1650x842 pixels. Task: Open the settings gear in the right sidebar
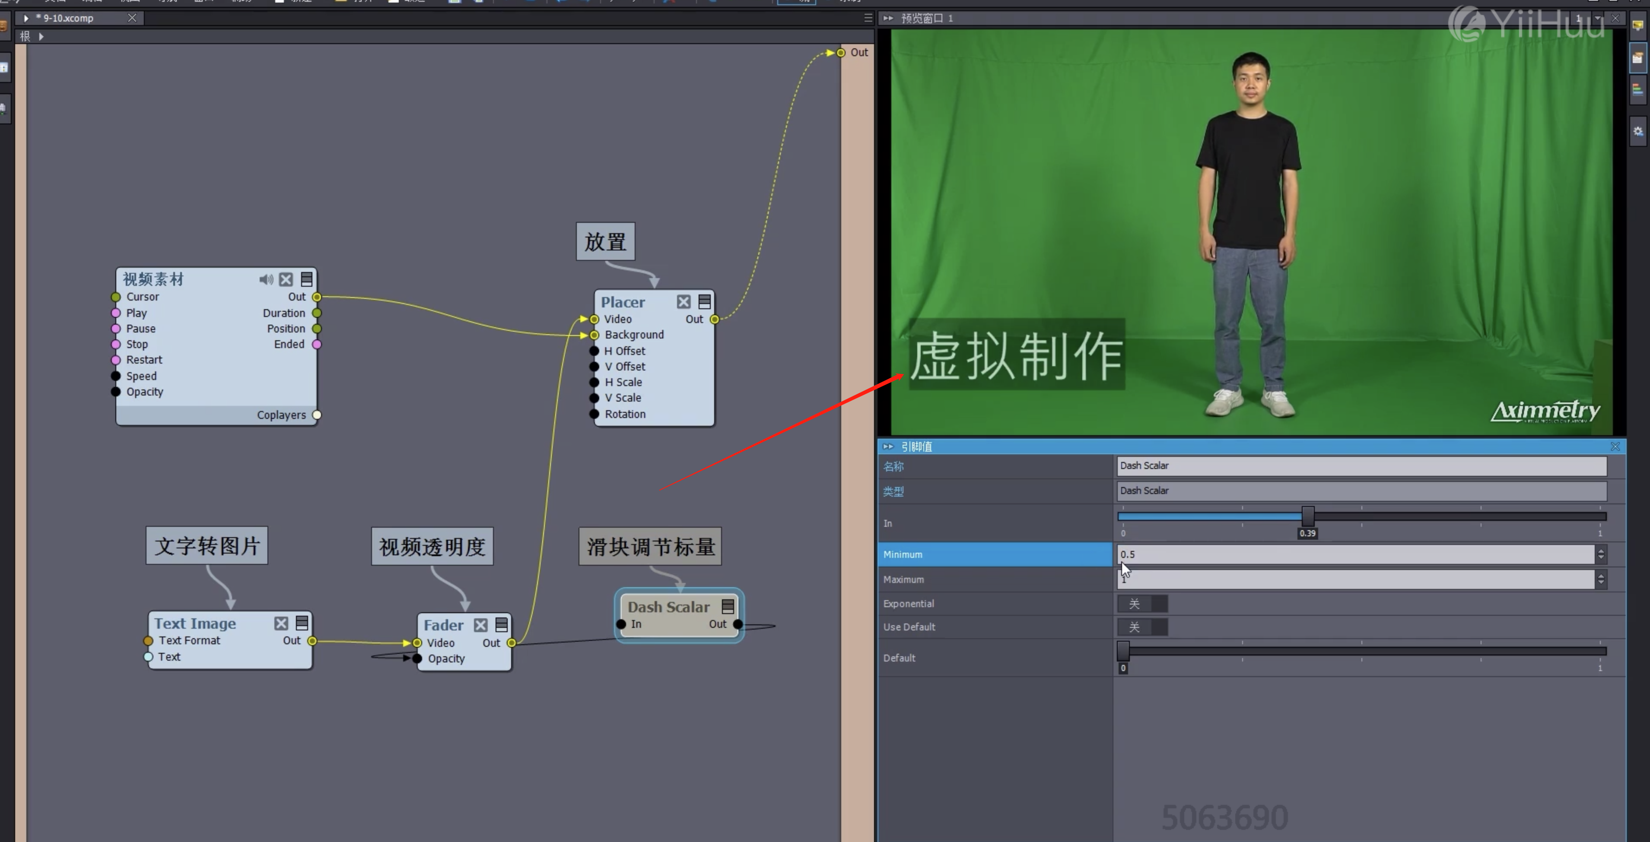(x=1637, y=131)
